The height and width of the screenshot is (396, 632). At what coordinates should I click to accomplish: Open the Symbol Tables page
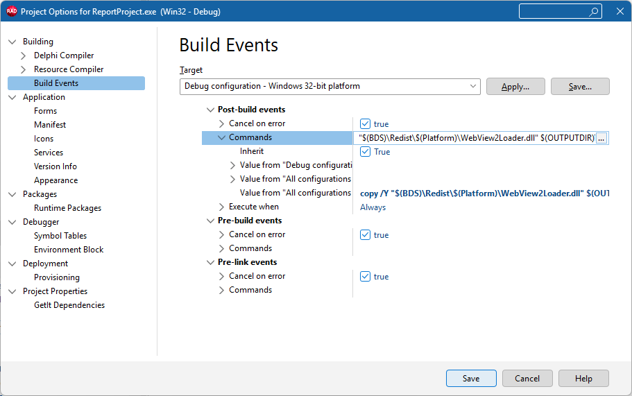pos(60,236)
